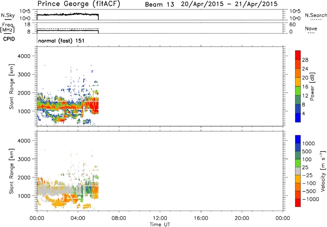Click the '16' tick on the Power scale
The image size is (327, 227).
(305, 87)
